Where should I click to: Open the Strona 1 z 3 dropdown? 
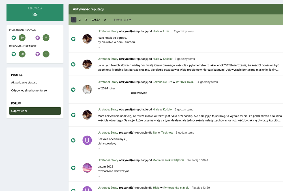point(122,20)
